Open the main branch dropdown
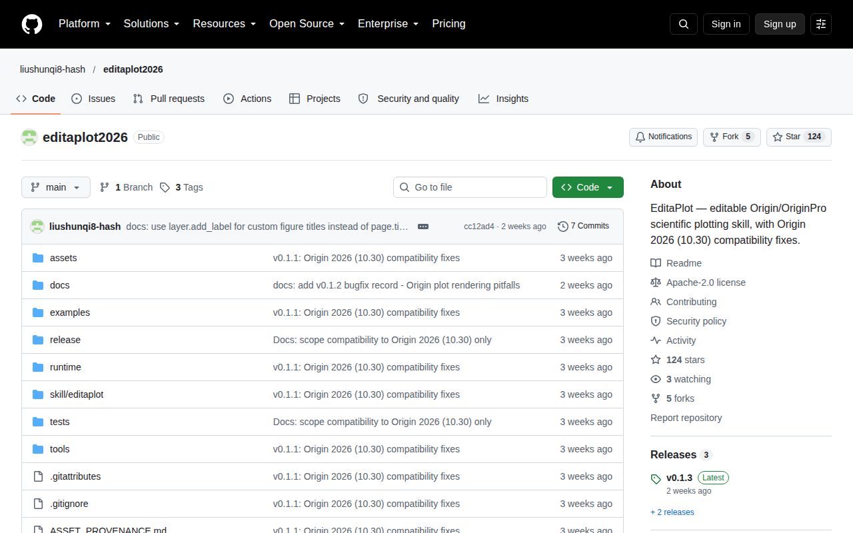Image resolution: width=853 pixels, height=533 pixels. pyautogui.click(x=55, y=187)
